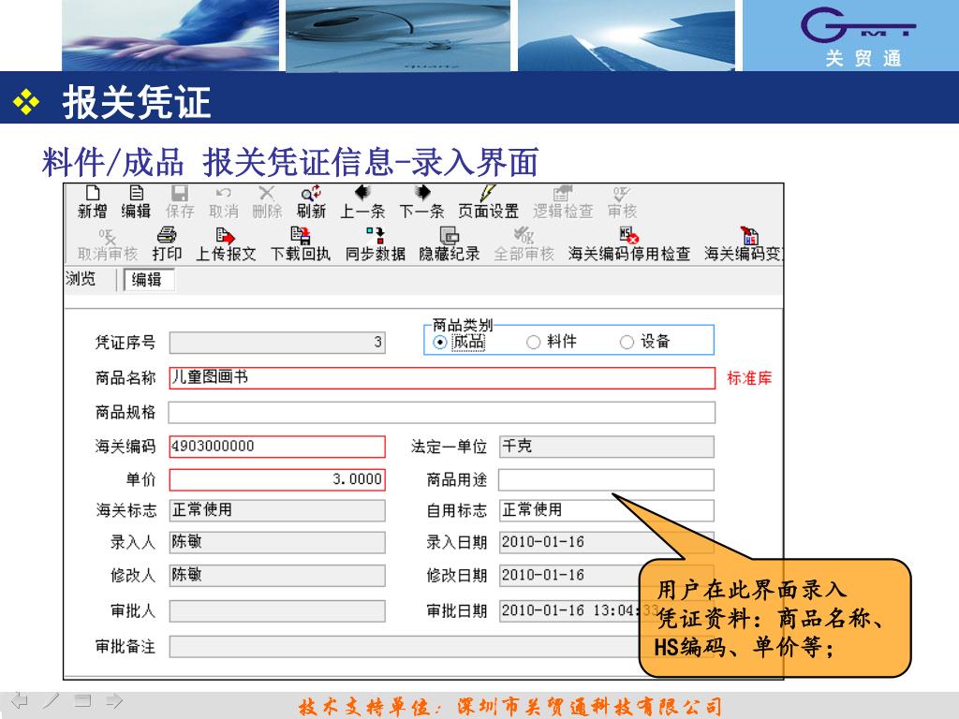This screenshot has height=719, width=959.
Task: Click the 海关编码变 toolbar icon
Action: coord(743,244)
